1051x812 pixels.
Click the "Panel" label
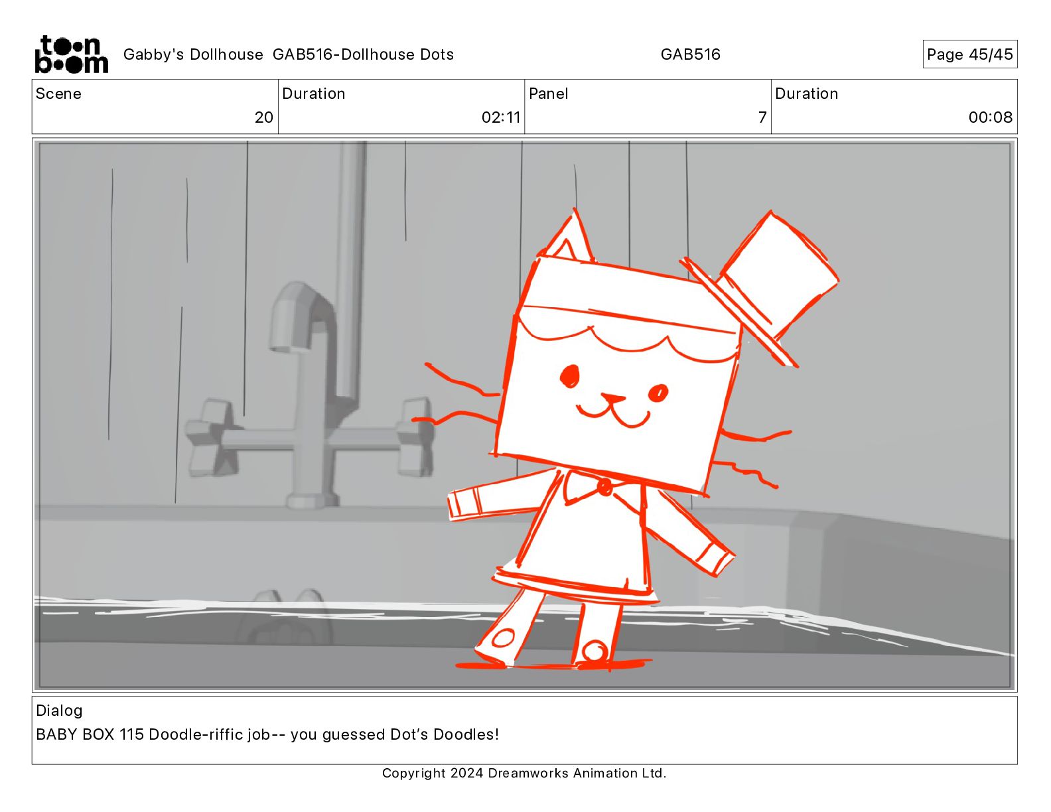[549, 94]
